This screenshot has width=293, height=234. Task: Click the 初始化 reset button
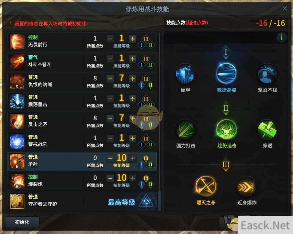pyautogui.click(x=22, y=222)
